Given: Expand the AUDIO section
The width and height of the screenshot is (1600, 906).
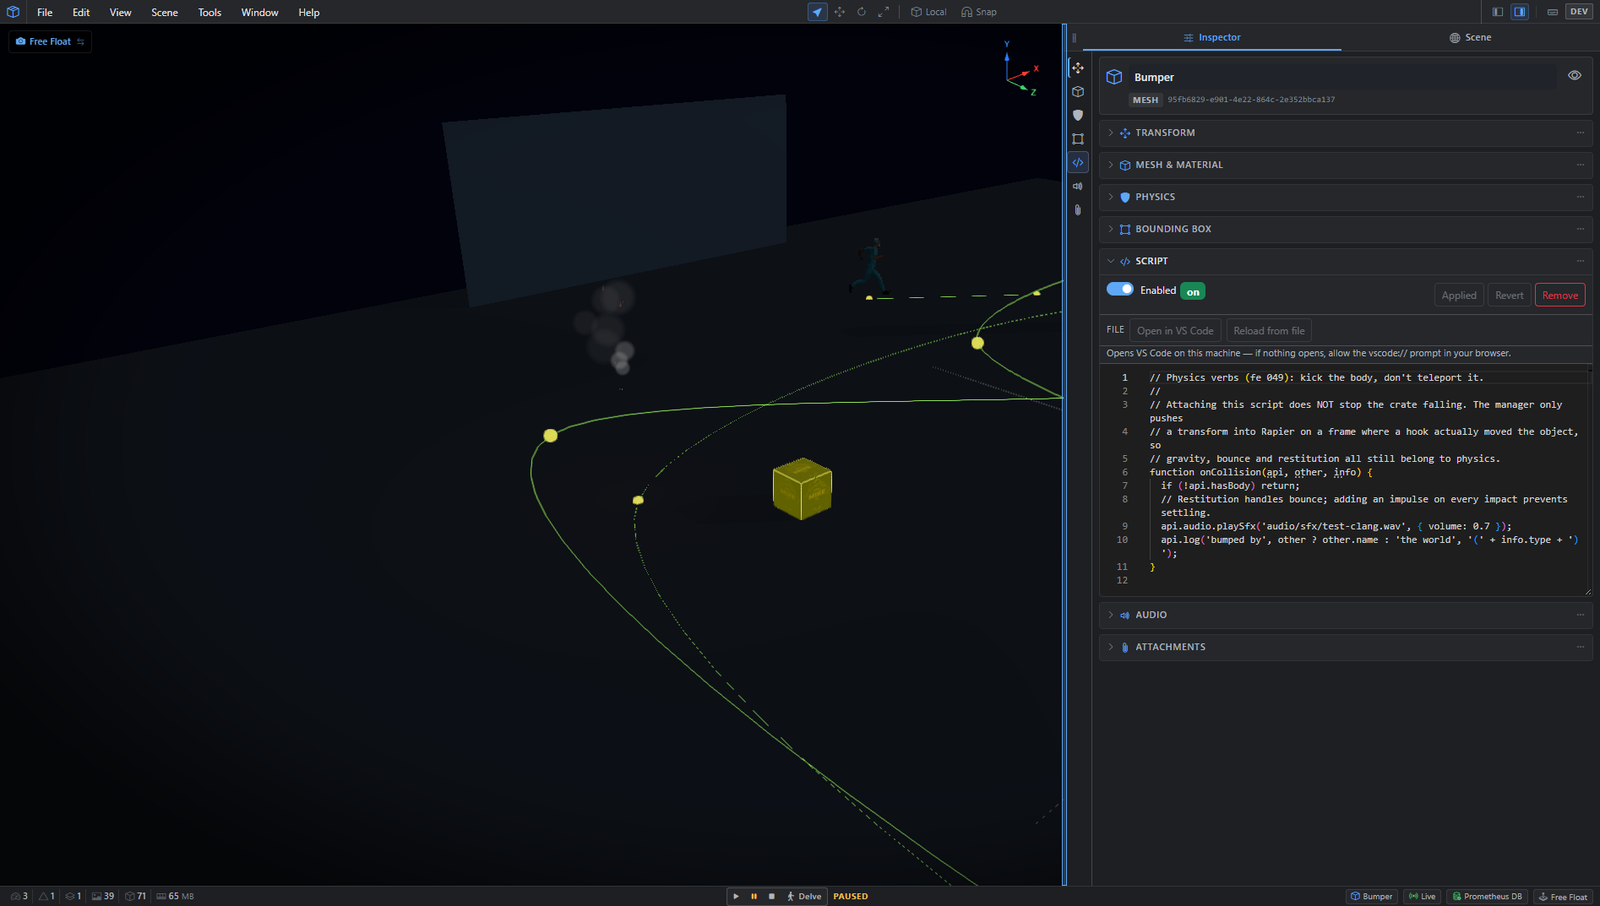Looking at the screenshot, I should [x=1346, y=615].
